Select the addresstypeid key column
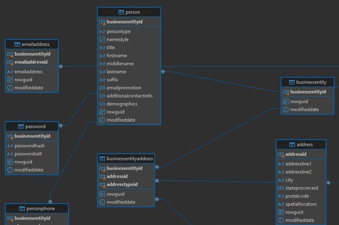339x225 pixels. click(x=122, y=184)
